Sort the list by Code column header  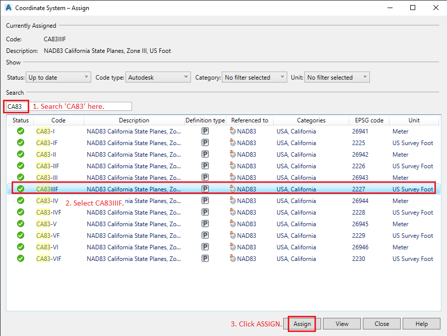58,120
